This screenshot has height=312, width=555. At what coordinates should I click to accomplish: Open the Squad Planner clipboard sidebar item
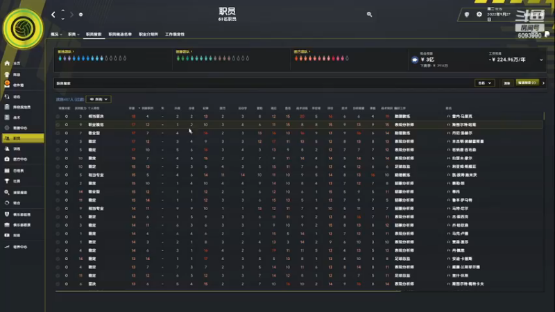coord(23,107)
